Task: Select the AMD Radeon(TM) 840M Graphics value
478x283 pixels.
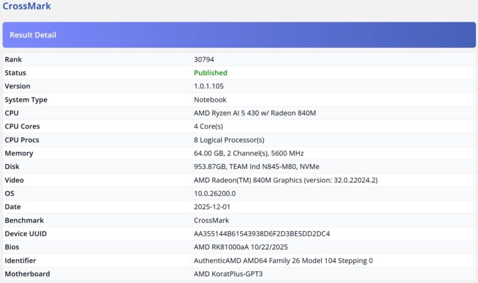Action: (x=286, y=180)
